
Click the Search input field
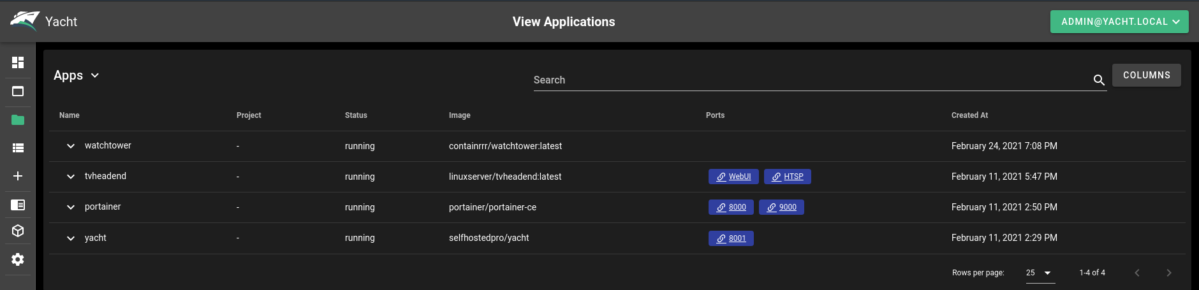[x=811, y=80]
